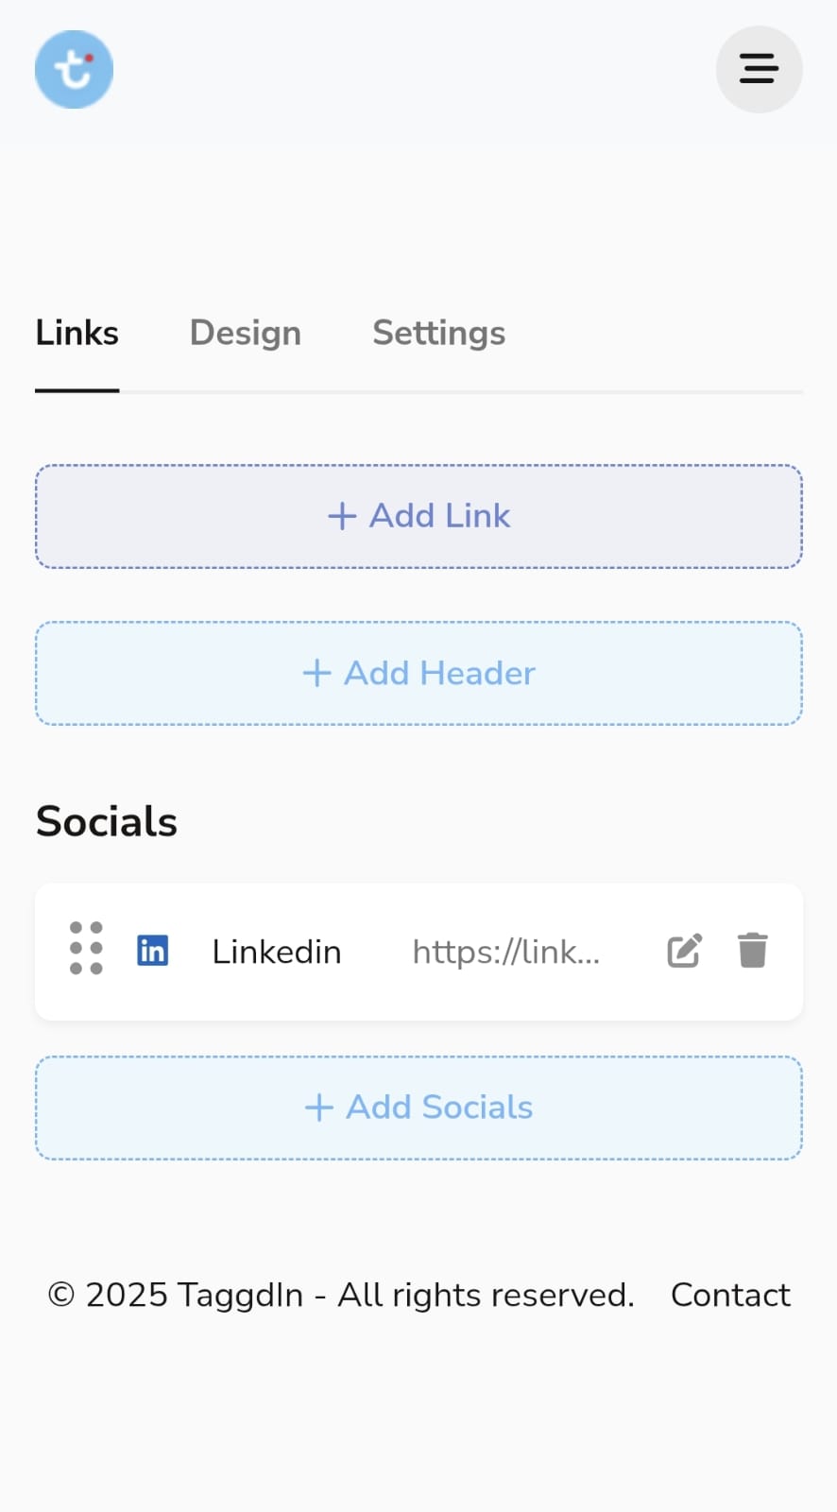
Task: Edit the Linkedin social entry
Action: (685, 951)
